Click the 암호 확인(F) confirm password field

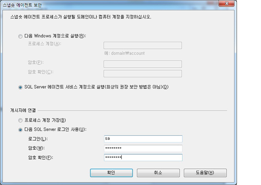click(x=143, y=158)
